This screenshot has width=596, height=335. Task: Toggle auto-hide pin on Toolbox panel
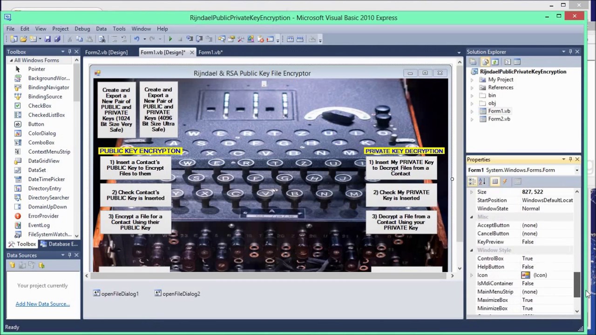(69, 52)
